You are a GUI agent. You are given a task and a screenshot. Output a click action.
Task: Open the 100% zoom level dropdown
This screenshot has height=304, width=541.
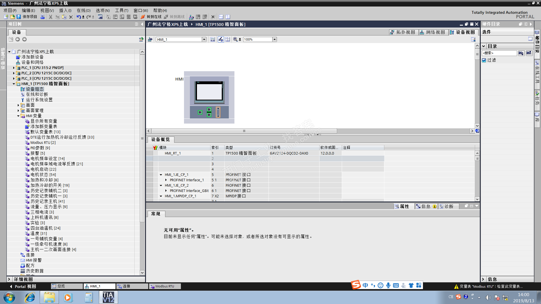coord(274,39)
